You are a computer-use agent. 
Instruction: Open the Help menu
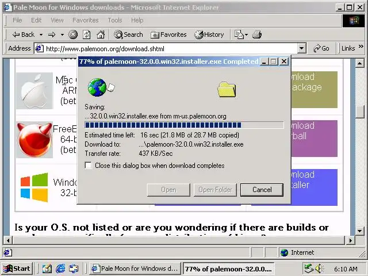point(137,20)
